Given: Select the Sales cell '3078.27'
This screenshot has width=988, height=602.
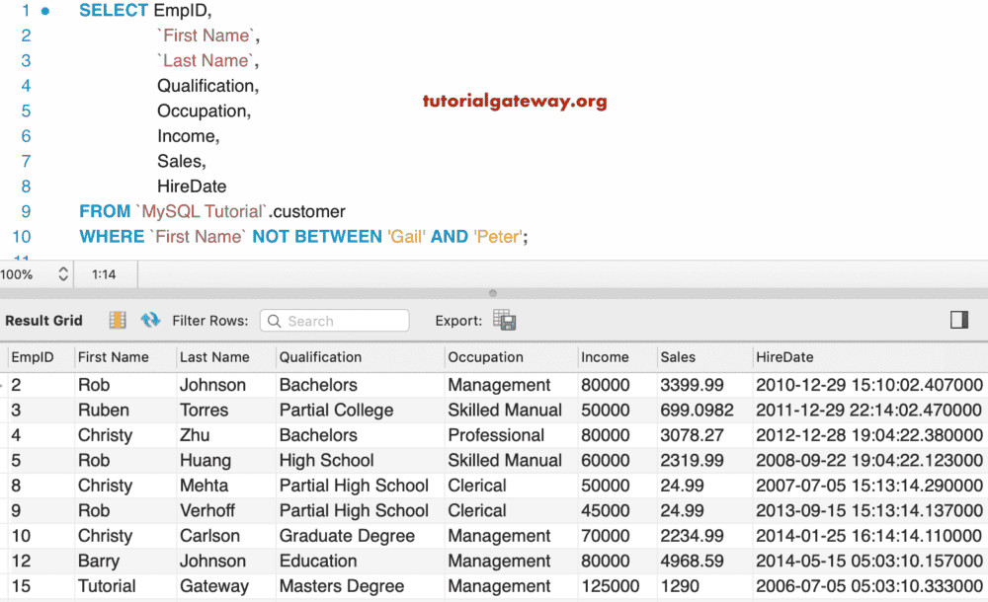Looking at the screenshot, I should (x=692, y=435).
